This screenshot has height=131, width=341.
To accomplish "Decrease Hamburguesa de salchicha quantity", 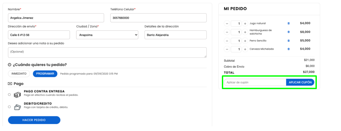I will click(x=227, y=32).
